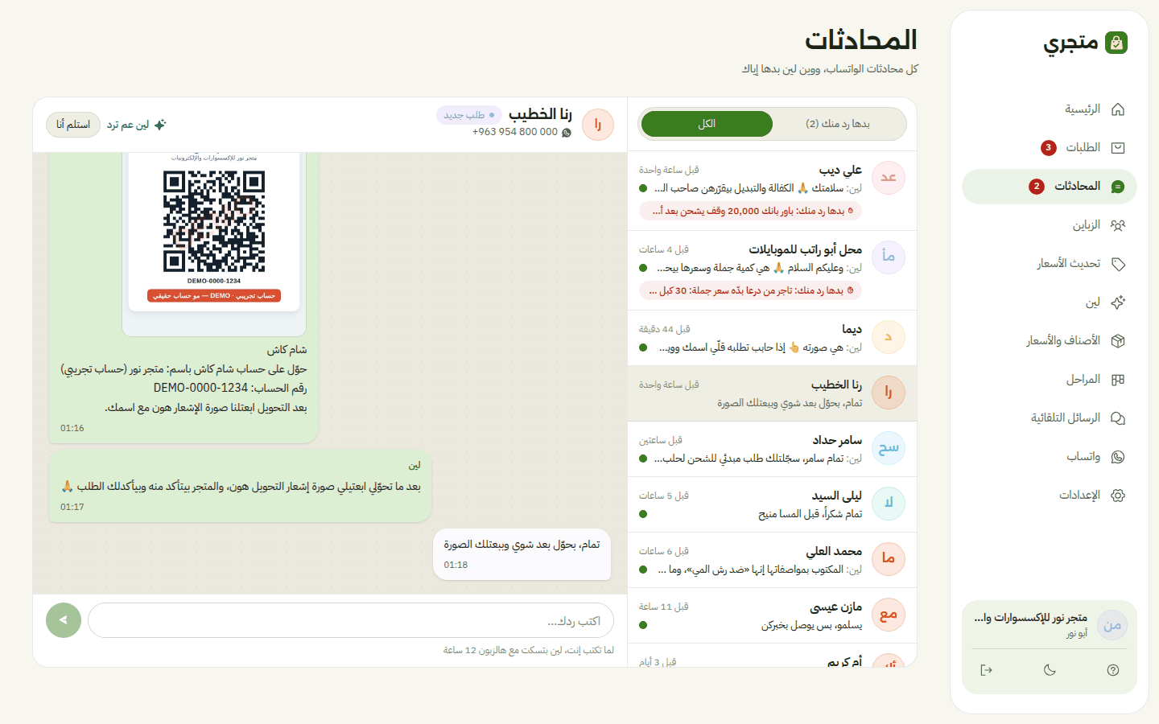Open the لين assistant sparkle item

[1050, 302]
